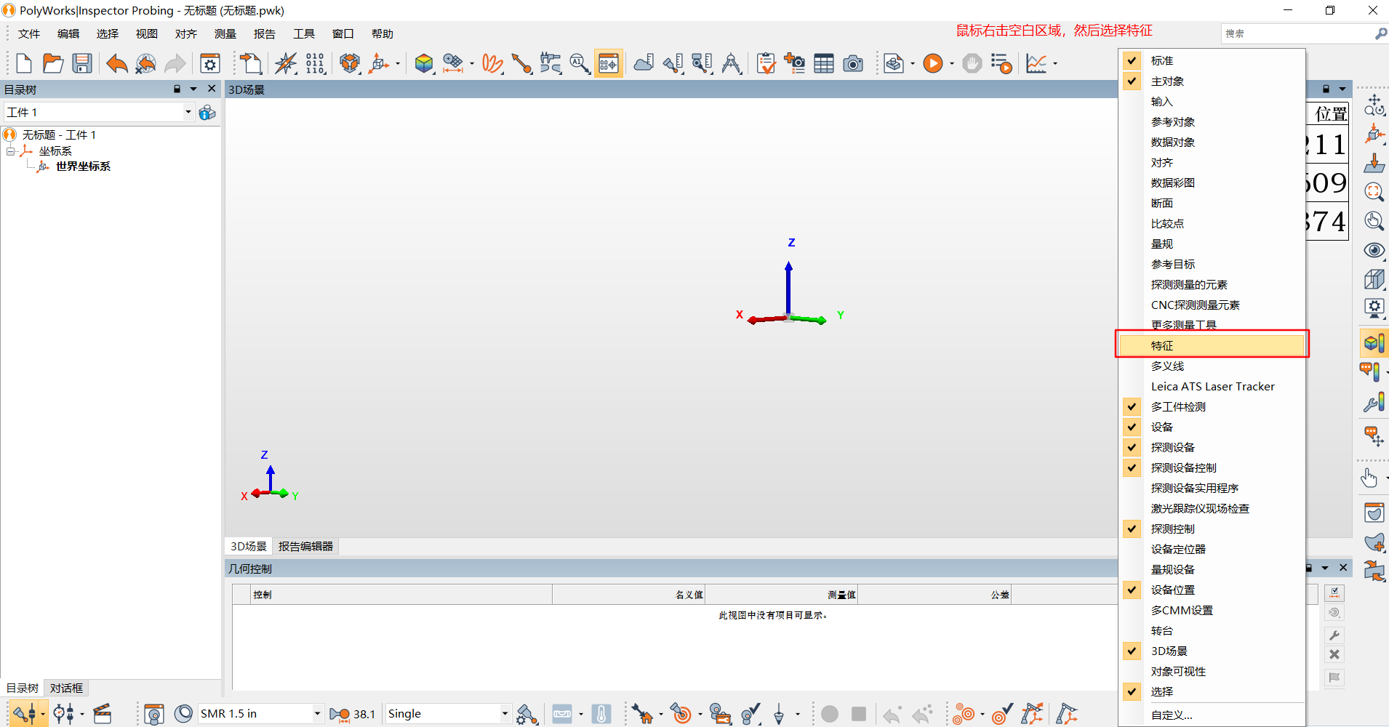Open the SMR 1.5 in dropdown
The height and width of the screenshot is (727, 1389).
click(x=316, y=713)
